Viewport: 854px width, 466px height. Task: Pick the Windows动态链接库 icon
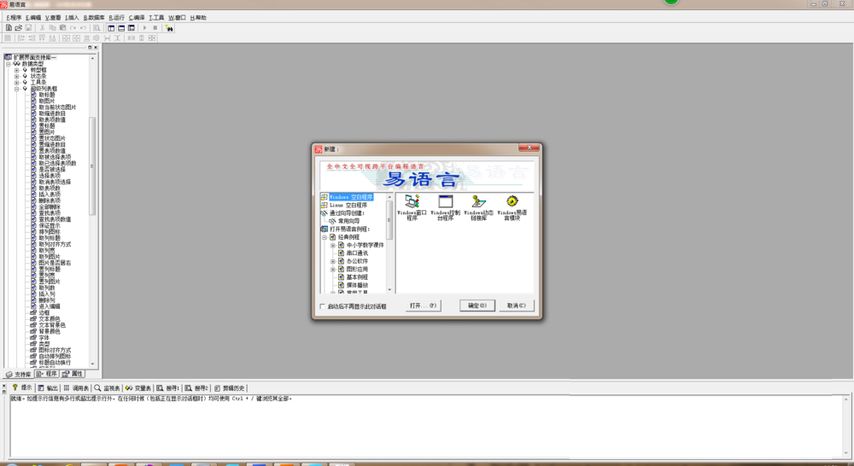(478, 201)
